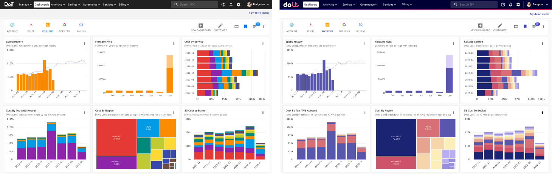Screen dimensions: 552x174
Task: Click the DoiT logo in the orange dashboard
Action: tap(9, 5)
